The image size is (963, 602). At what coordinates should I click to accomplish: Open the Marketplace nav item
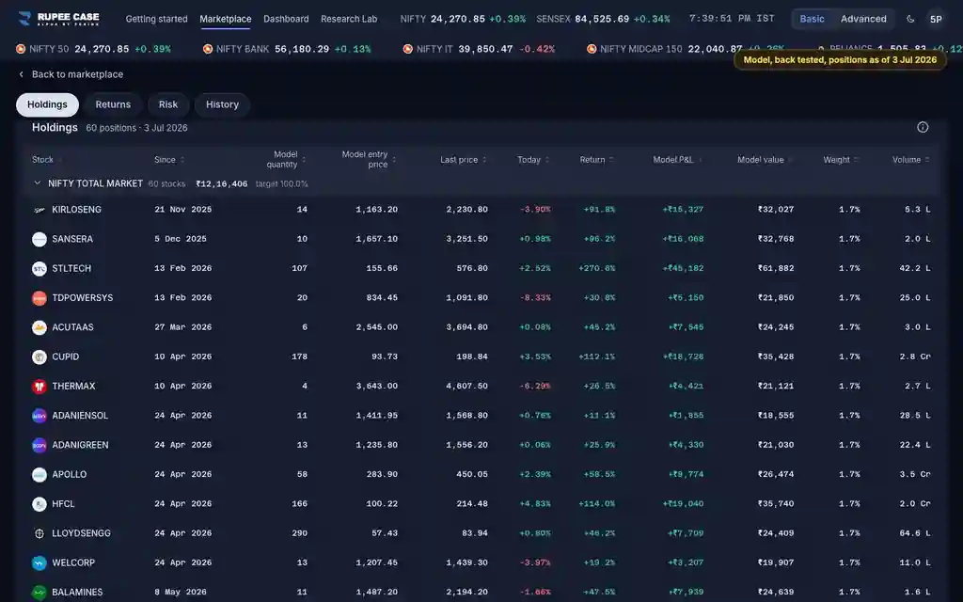point(226,19)
